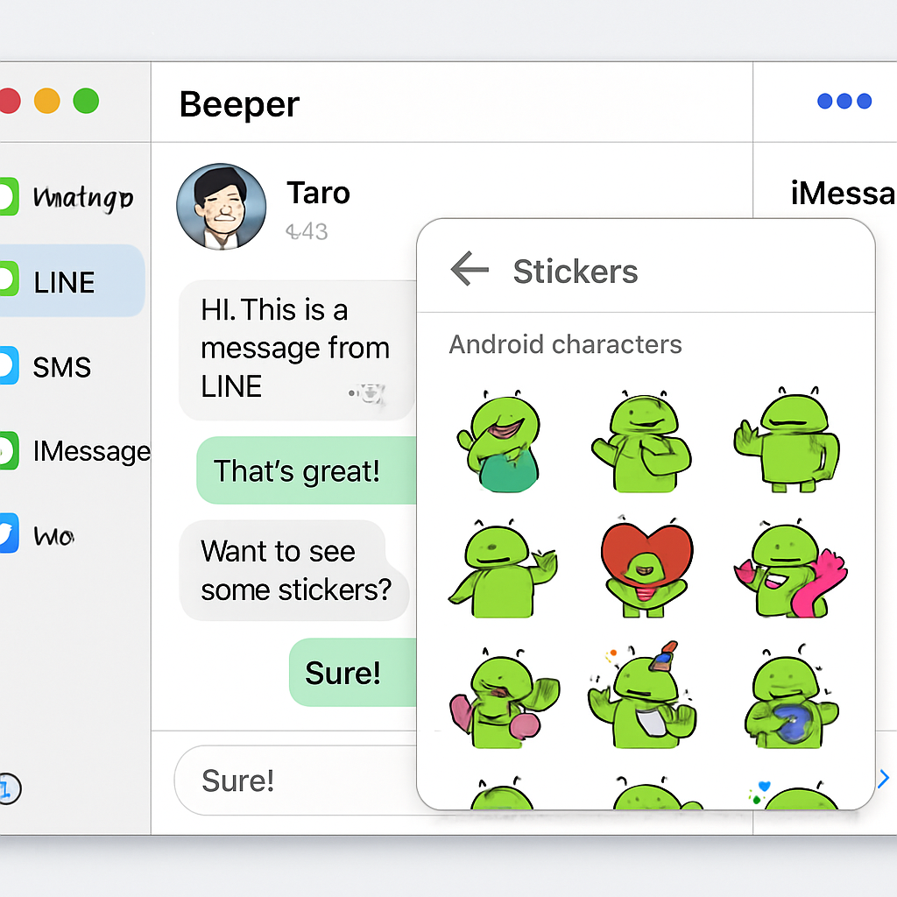Image resolution: width=897 pixels, height=897 pixels.
Task: Select the LINE network in sidebar
Action: tap(71, 281)
